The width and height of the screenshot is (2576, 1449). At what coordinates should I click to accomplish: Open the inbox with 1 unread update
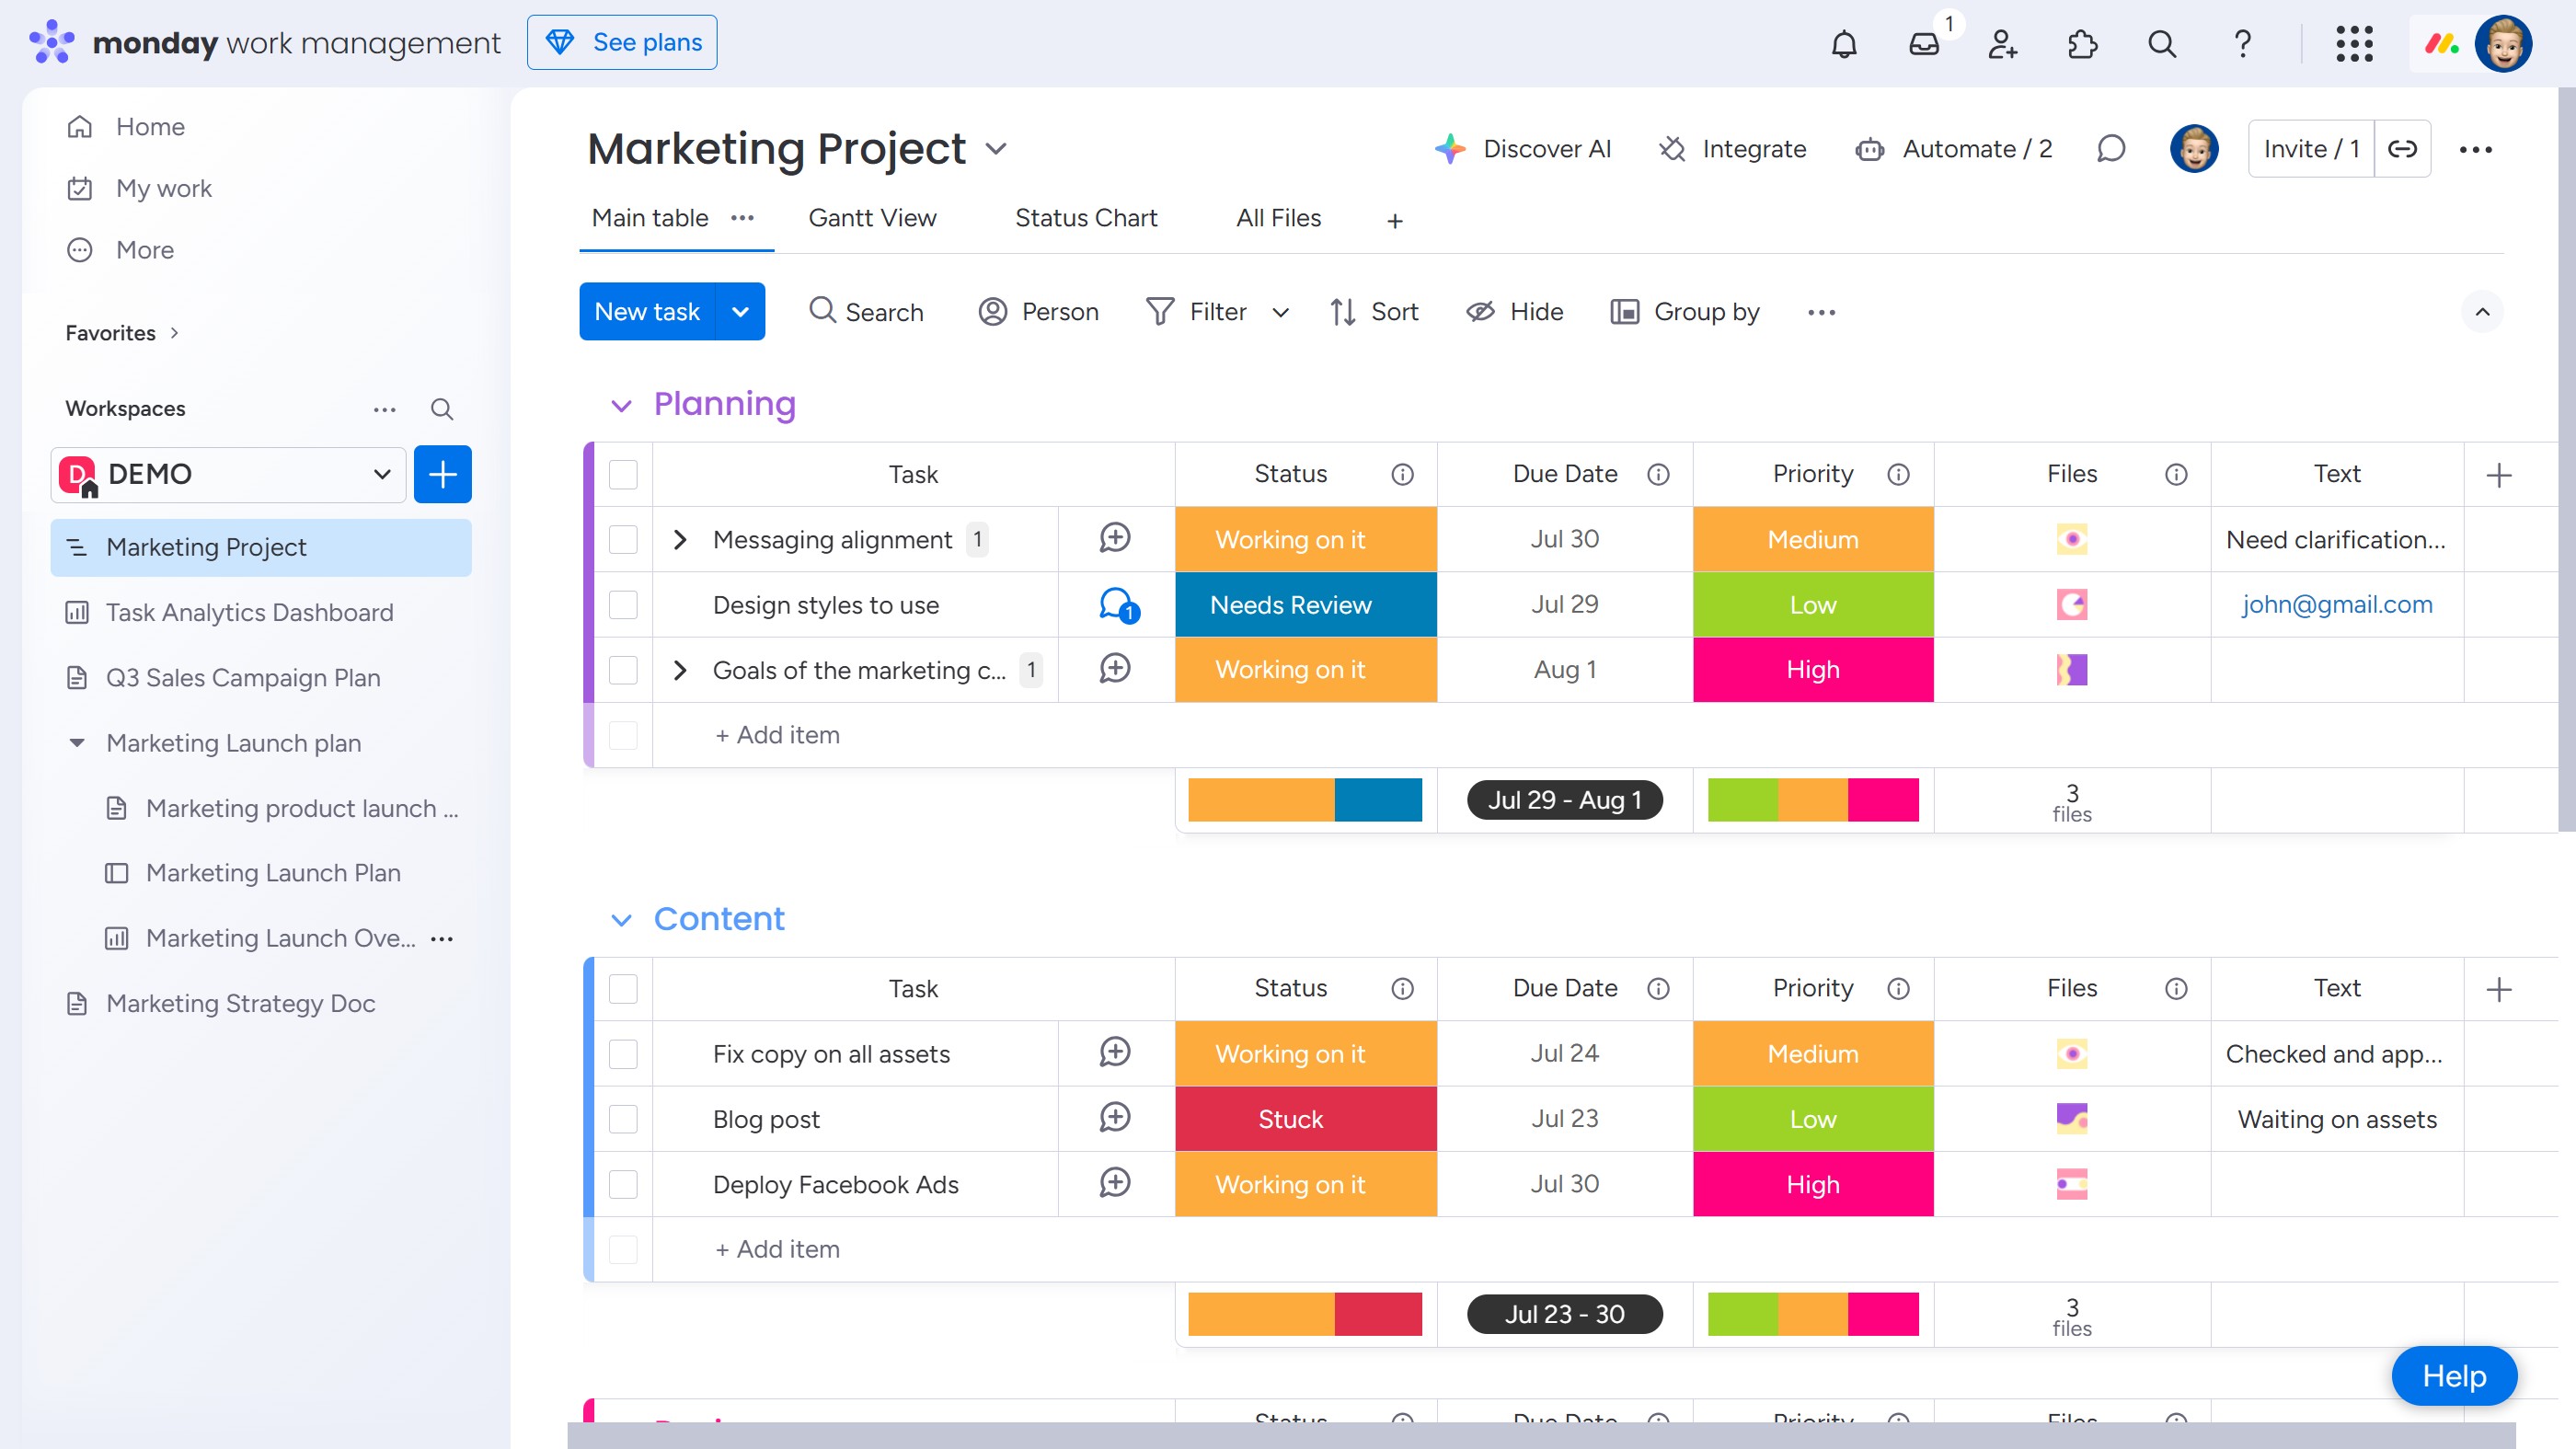1922,46
